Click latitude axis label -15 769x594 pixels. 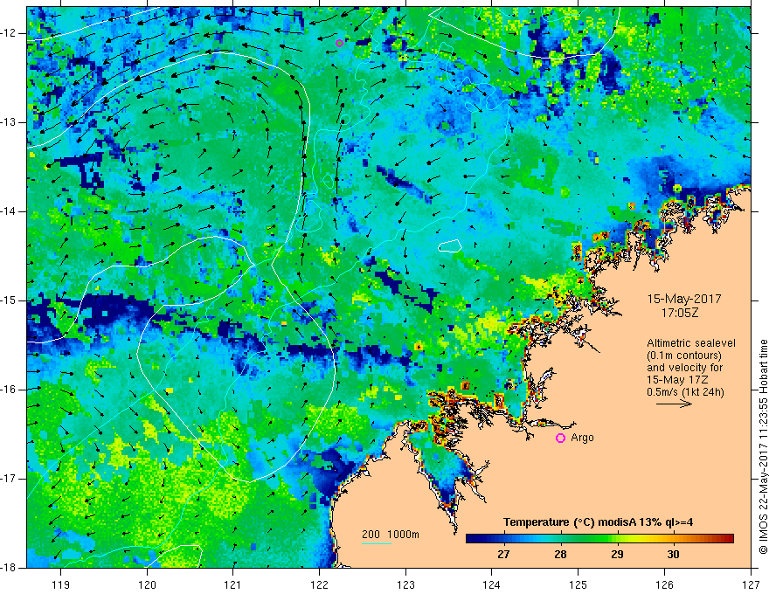coord(9,300)
